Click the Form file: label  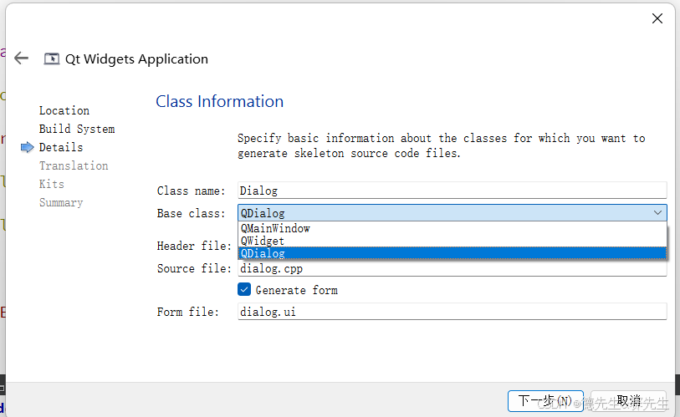188,312
